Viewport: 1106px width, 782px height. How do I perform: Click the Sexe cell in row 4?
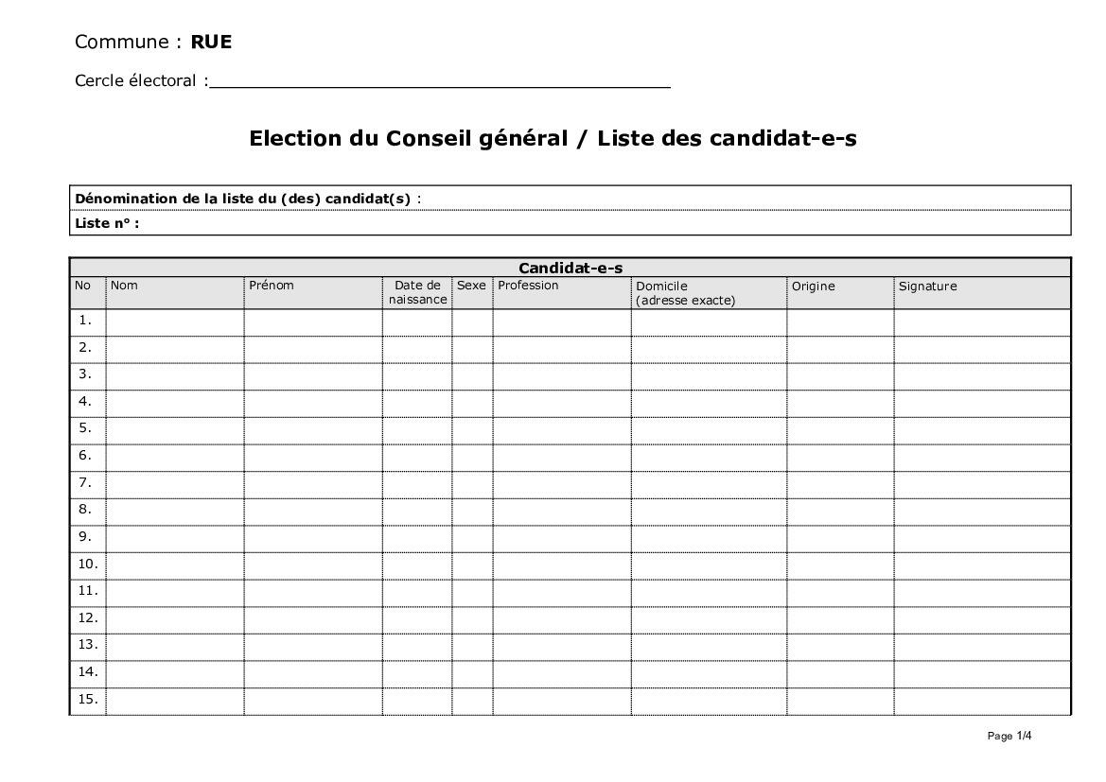472,403
